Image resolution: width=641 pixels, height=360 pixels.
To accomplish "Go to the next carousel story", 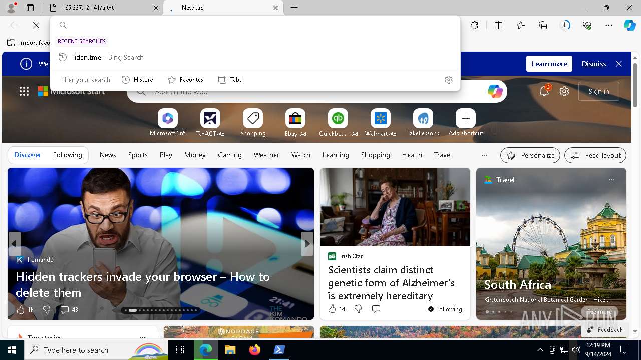I will (307, 244).
